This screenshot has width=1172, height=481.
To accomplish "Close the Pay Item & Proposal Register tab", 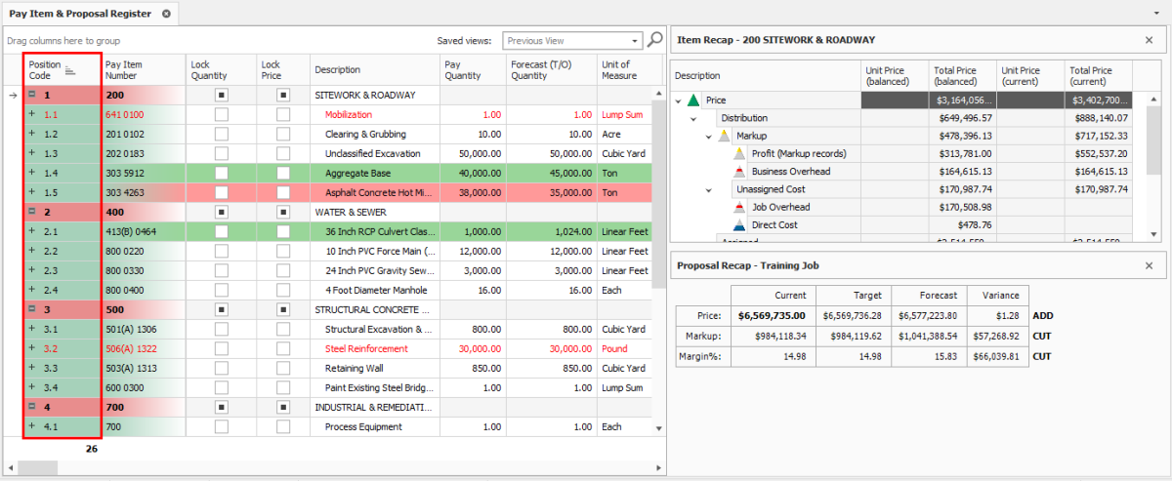I will tap(166, 14).
